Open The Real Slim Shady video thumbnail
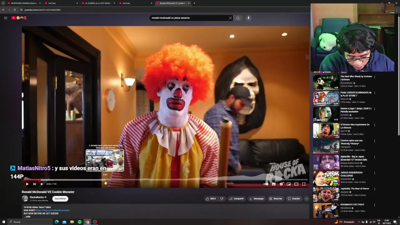Image resolution: width=400 pixels, height=225 pixels. [326, 82]
